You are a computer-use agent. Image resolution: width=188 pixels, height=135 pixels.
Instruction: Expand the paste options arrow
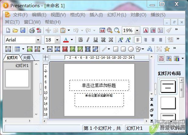[69, 30]
